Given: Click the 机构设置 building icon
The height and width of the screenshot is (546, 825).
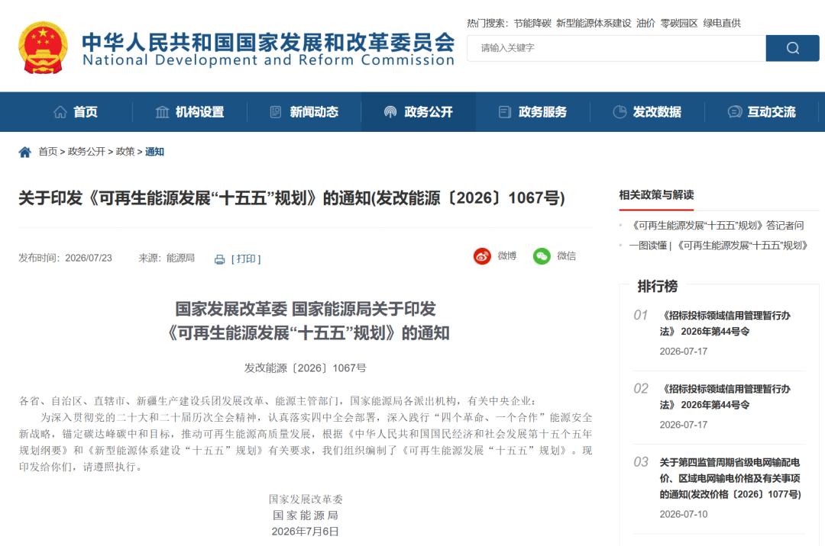Looking at the screenshot, I should pos(163,112).
